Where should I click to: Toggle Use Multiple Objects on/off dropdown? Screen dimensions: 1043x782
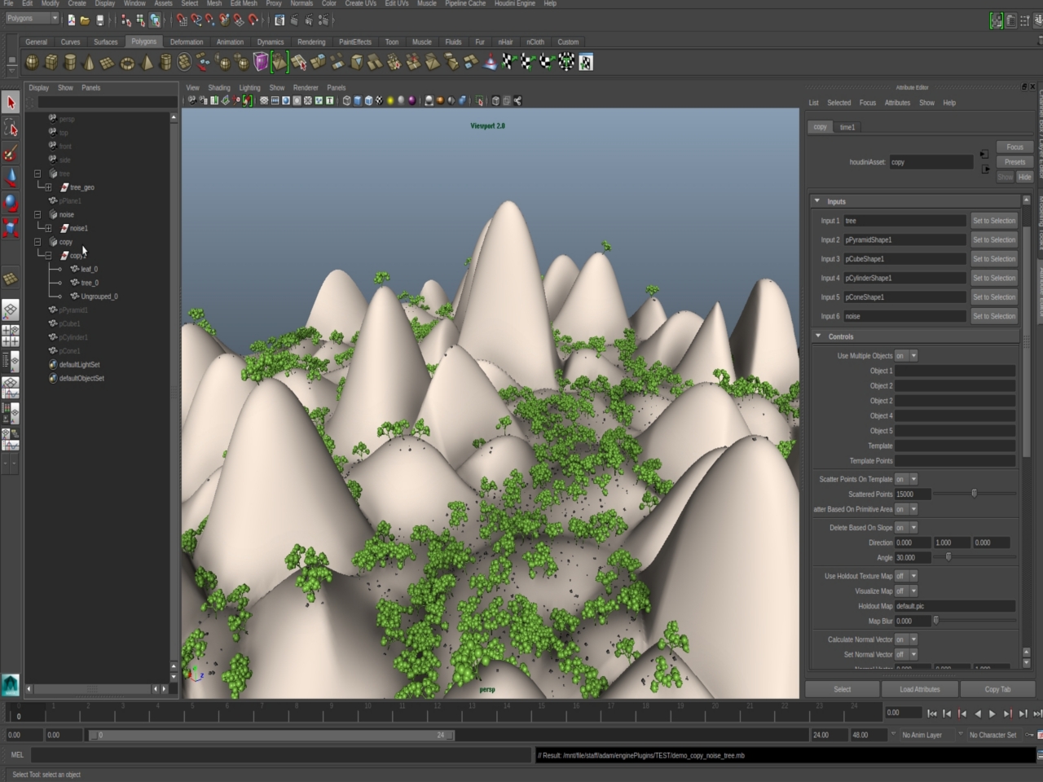point(907,356)
